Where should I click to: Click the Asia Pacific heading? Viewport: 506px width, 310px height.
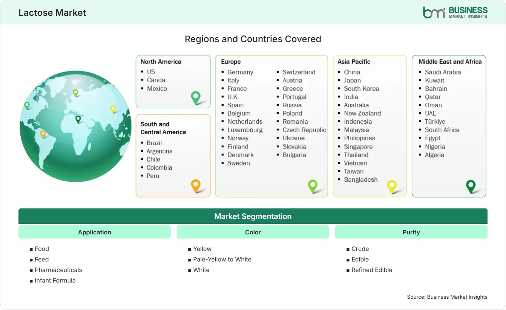(x=354, y=62)
